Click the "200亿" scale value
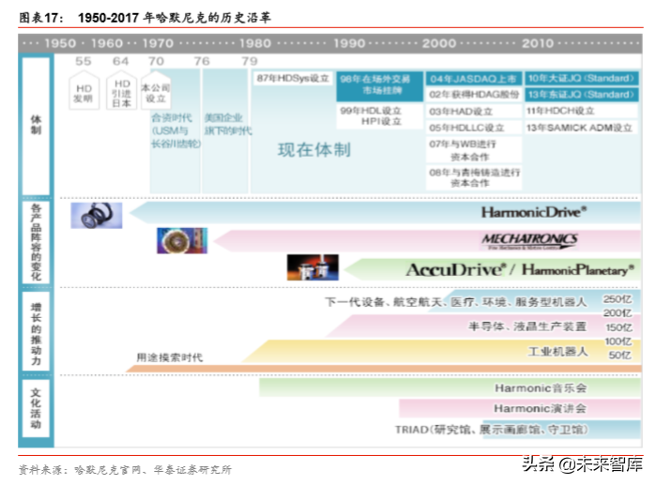This screenshot has width=656, height=486. [x=618, y=313]
